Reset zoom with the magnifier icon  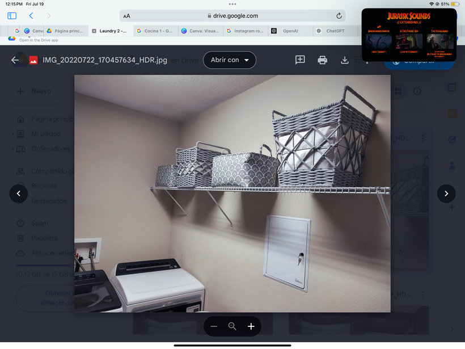click(x=232, y=326)
